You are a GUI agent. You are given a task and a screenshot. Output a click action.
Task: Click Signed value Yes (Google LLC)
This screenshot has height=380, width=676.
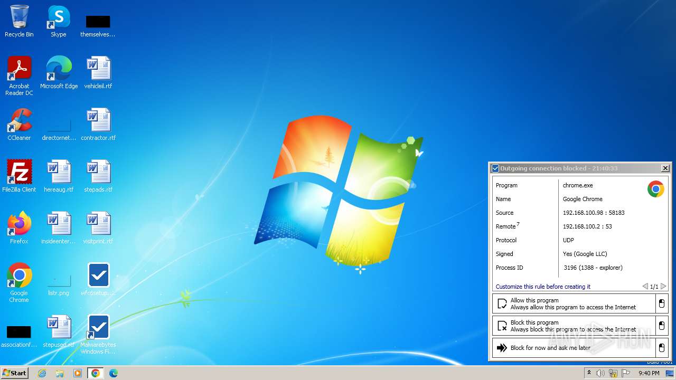[585, 254]
